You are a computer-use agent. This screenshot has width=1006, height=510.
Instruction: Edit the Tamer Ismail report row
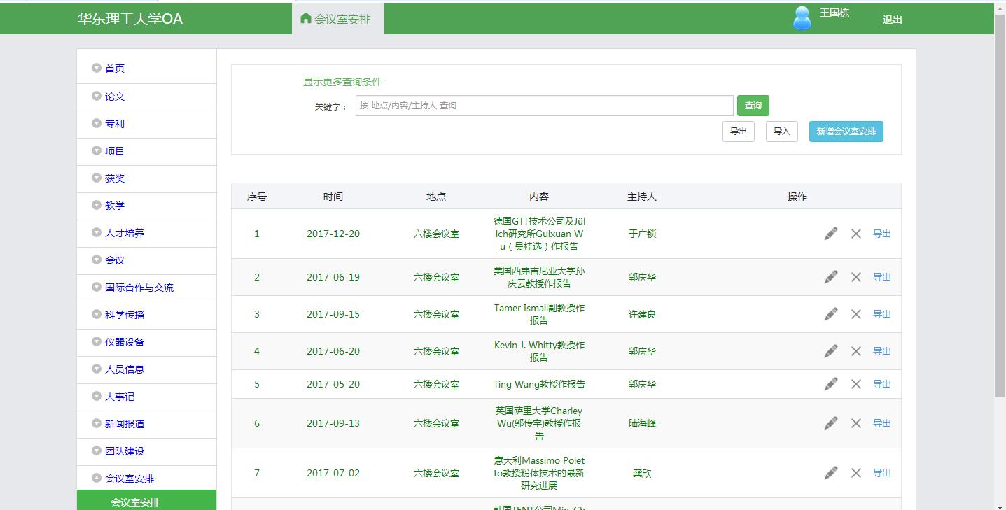[830, 314]
